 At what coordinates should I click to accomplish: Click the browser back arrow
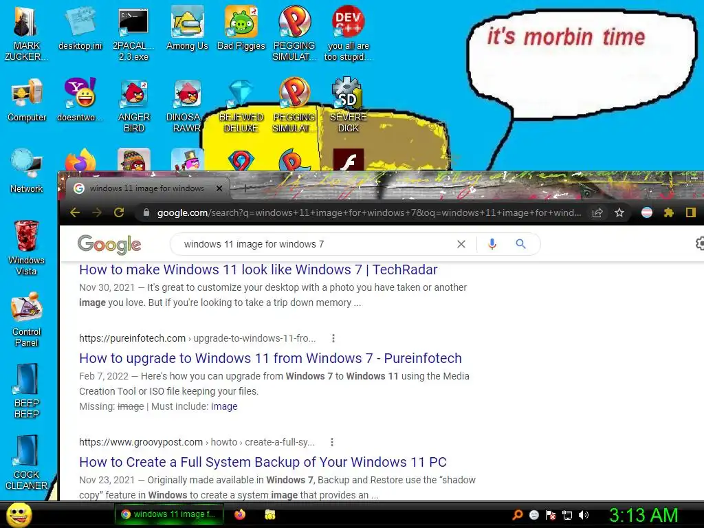tap(75, 212)
